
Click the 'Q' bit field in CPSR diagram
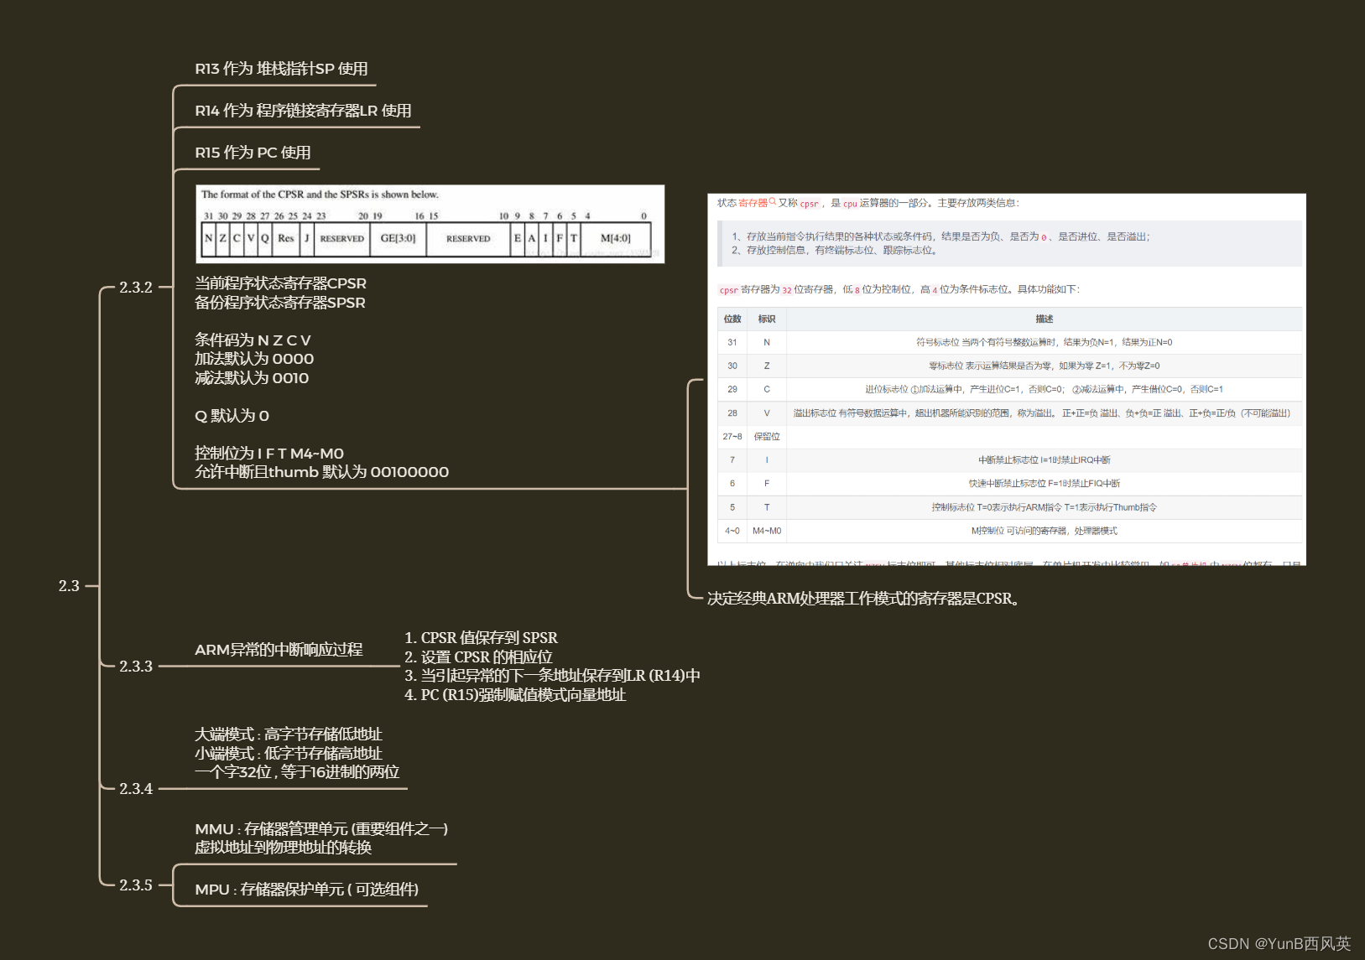click(265, 238)
